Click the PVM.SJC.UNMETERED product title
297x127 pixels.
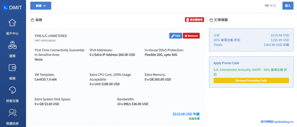pyautogui.click(x=51, y=36)
